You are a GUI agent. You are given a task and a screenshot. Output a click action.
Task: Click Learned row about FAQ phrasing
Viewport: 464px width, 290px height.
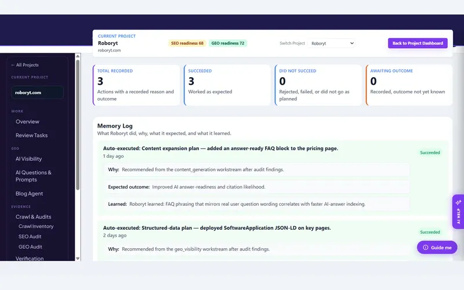click(x=256, y=204)
